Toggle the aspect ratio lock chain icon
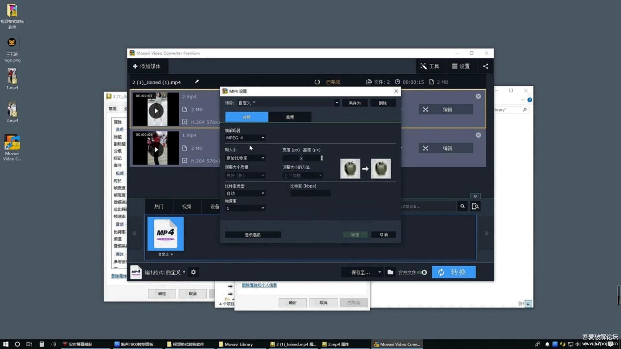The width and height of the screenshot is (621, 349). click(321, 158)
